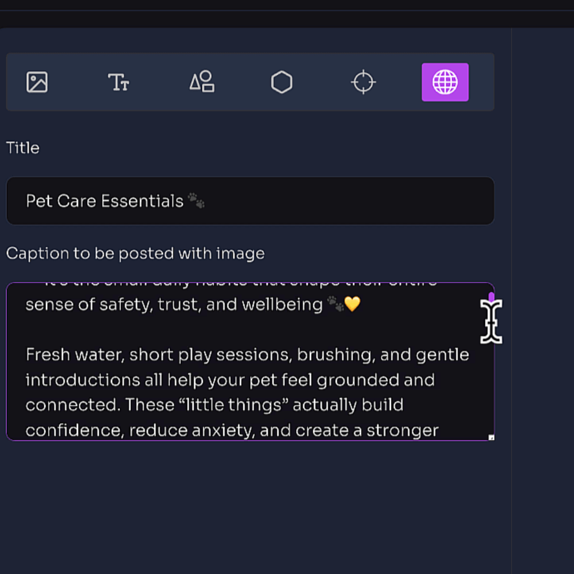Click the crosshair target icon
574x574 pixels.
pyautogui.click(x=363, y=82)
